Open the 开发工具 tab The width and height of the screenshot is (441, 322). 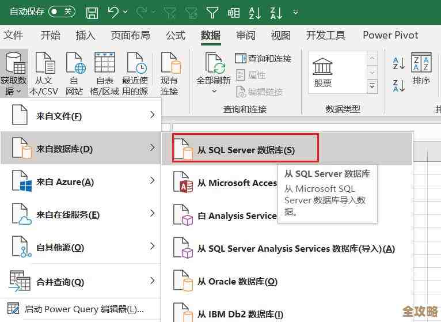(325, 36)
